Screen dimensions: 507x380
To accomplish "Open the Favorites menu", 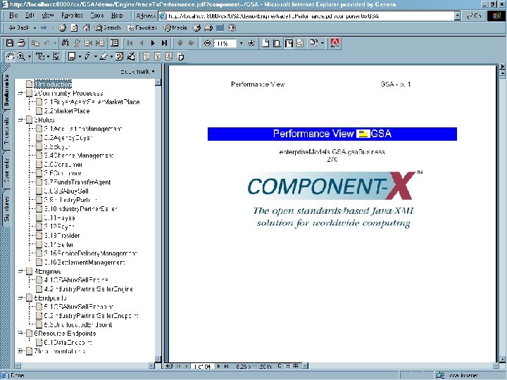I will pos(72,15).
